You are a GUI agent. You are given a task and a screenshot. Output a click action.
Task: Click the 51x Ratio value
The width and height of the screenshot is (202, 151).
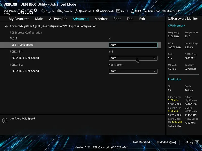point(170,58)
